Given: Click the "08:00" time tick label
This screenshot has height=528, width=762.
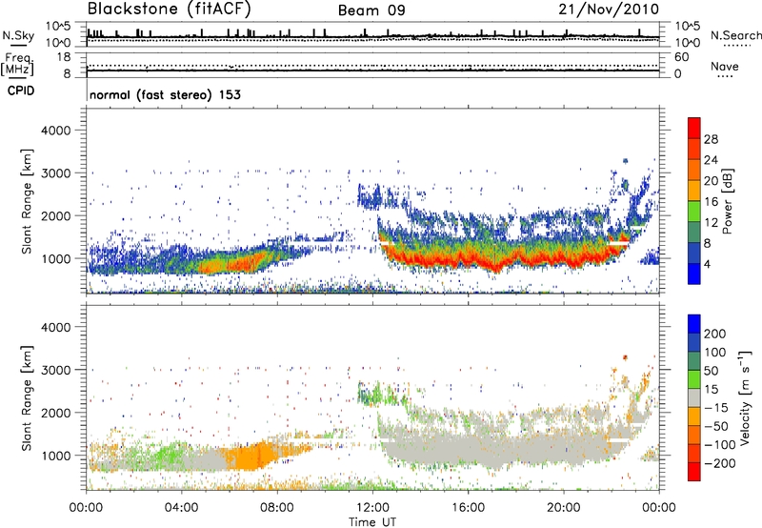Looking at the screenshot, I should coord(277,508).
